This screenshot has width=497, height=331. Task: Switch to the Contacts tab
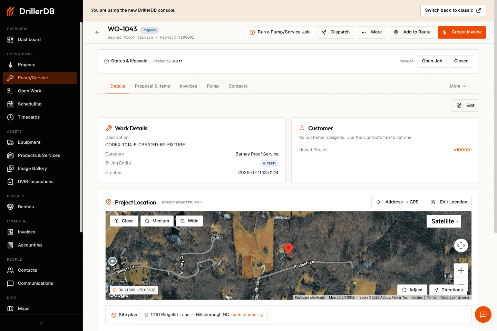[238, 86]
